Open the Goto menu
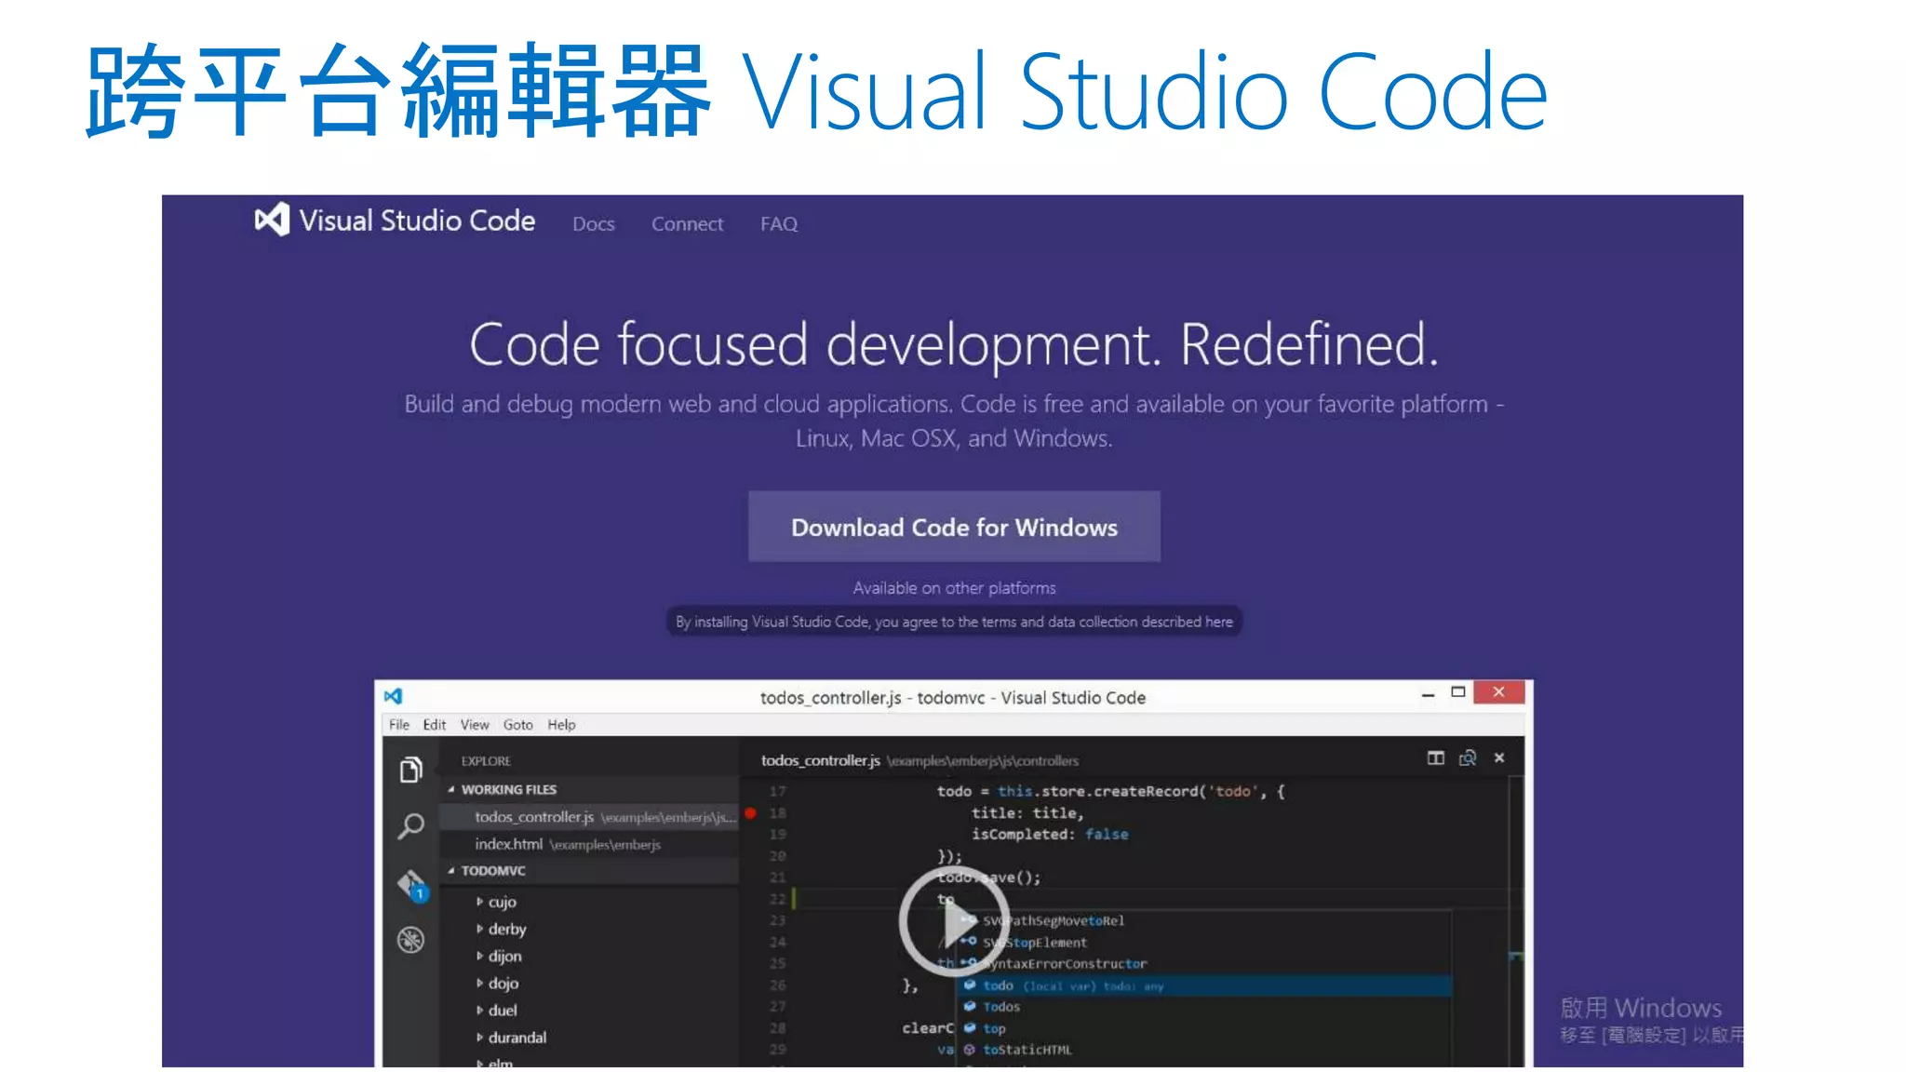 click(x=517, y=725)
